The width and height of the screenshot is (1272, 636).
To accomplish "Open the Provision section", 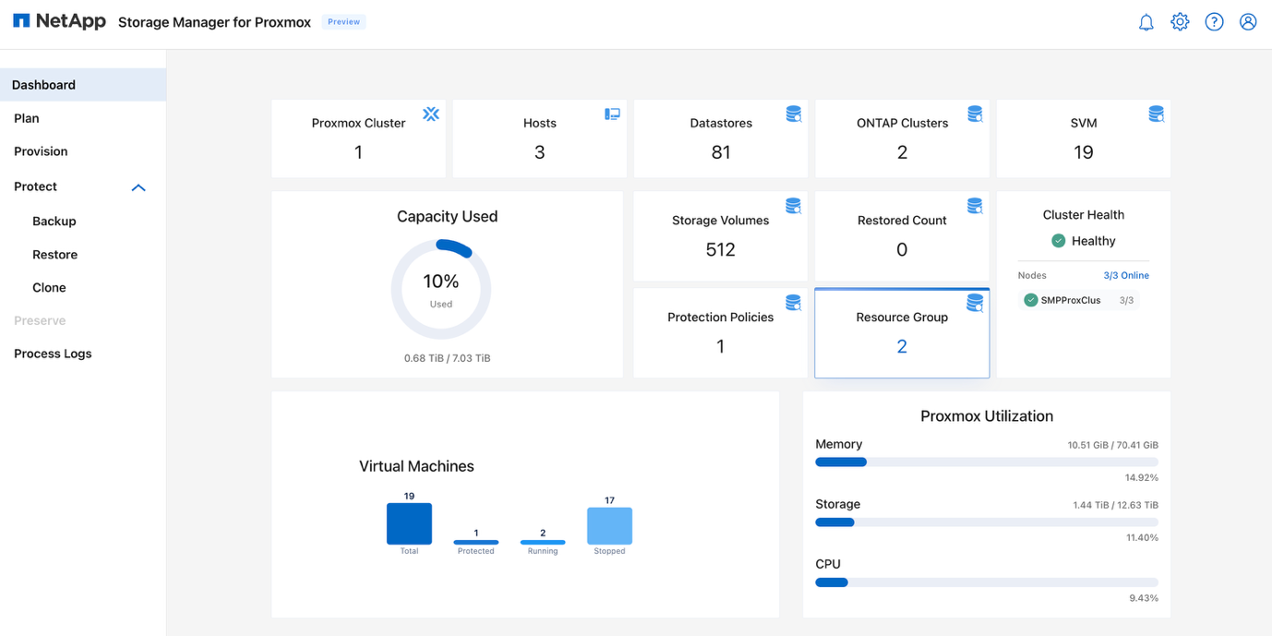I will tap(41, 150).
